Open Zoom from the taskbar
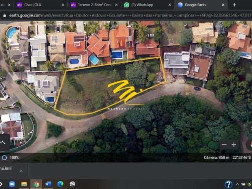Image resolution: width=252 pixels, height=189 pixels. tap(12, 184)
